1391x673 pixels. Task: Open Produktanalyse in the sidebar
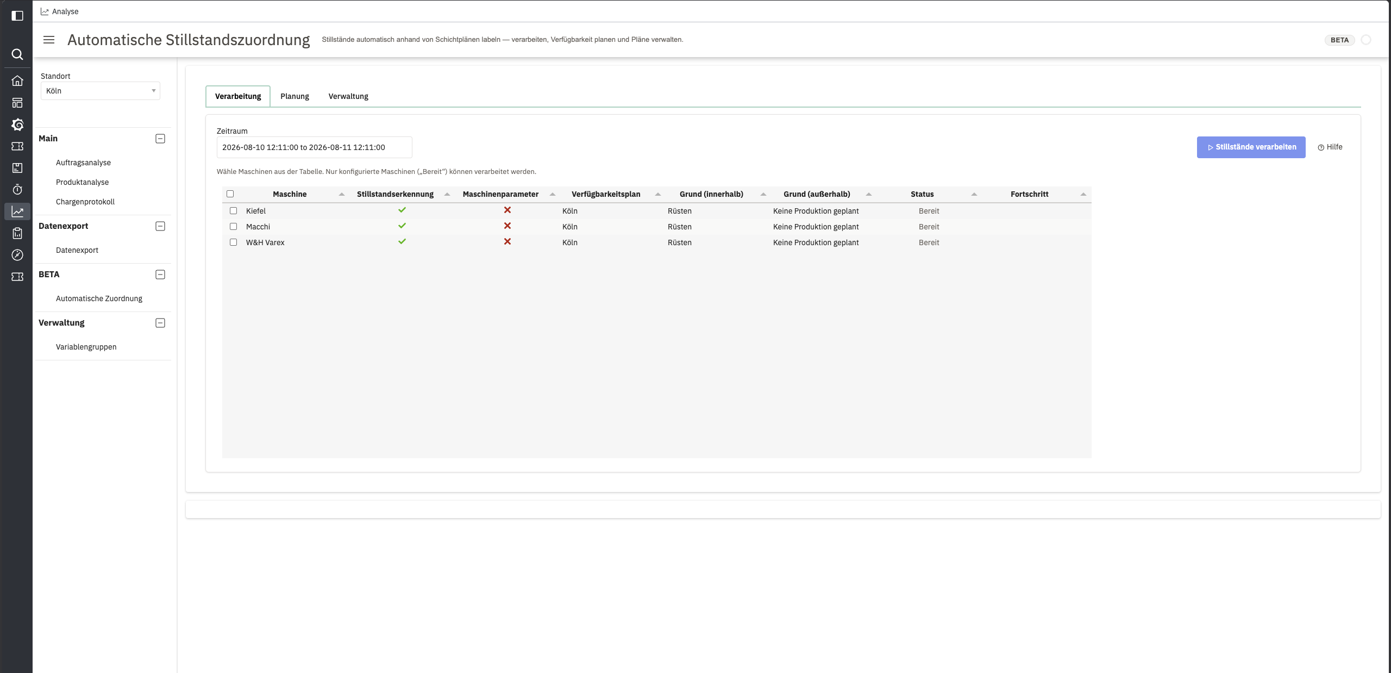click(x=82, y=182)
